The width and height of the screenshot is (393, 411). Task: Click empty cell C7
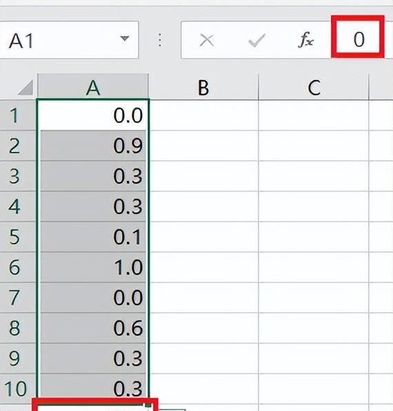coord(314,298)
